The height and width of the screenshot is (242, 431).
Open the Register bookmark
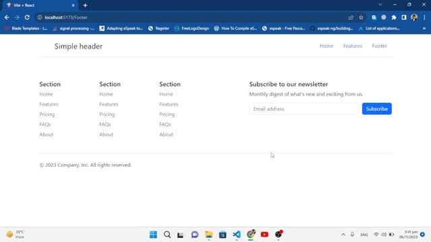(159, 28)
